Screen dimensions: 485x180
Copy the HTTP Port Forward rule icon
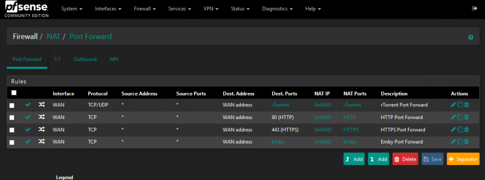click(460, 117)
